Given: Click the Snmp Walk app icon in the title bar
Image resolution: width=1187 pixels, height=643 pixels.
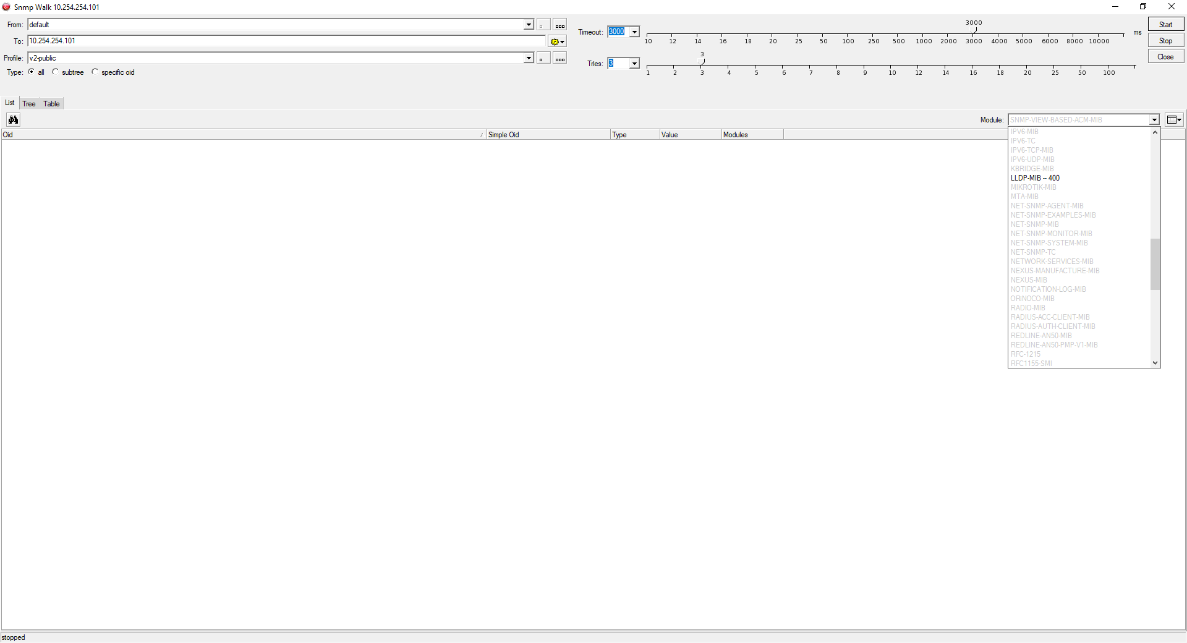Looking at the screenshot, I should coord(6,7).
